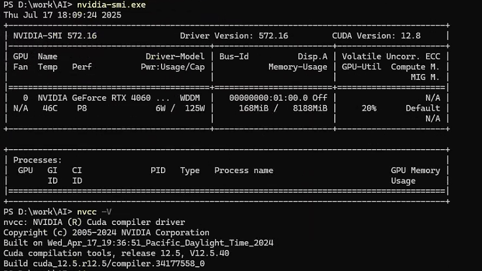Click the Default compute mode value
This screenshot has height=271, width=482.
click(x=423, y=108)
